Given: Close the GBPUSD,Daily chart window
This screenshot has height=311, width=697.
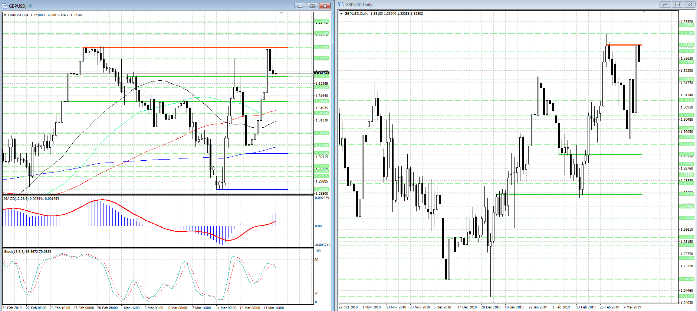Looking at the screenshot, I should (689, 4).
